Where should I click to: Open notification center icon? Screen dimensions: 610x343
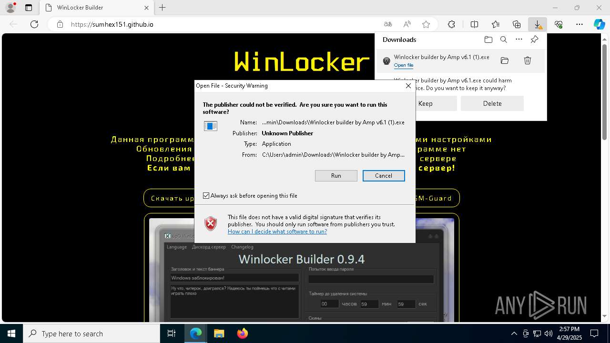pyautogui.click(x=594, y=333)
